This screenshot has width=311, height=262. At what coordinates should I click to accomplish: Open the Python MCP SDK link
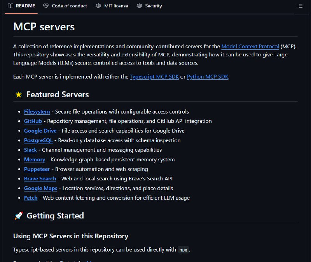tap(208, 77)
